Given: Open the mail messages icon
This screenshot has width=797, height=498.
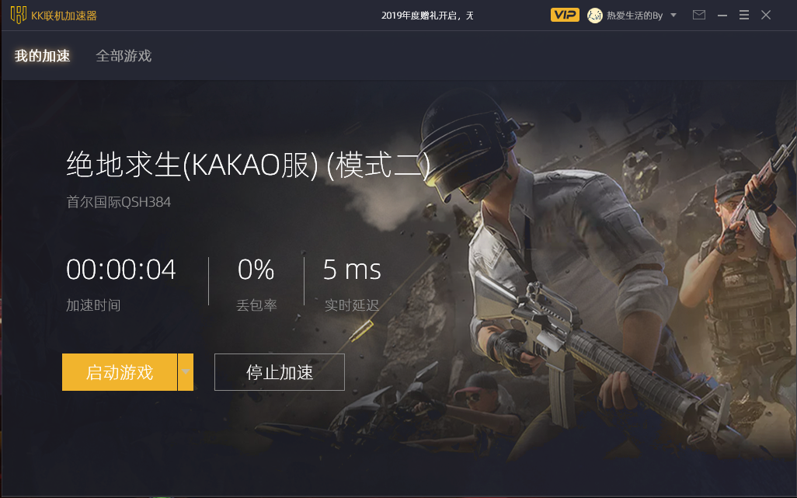Looking at the screenshot, I should [699, 15].
